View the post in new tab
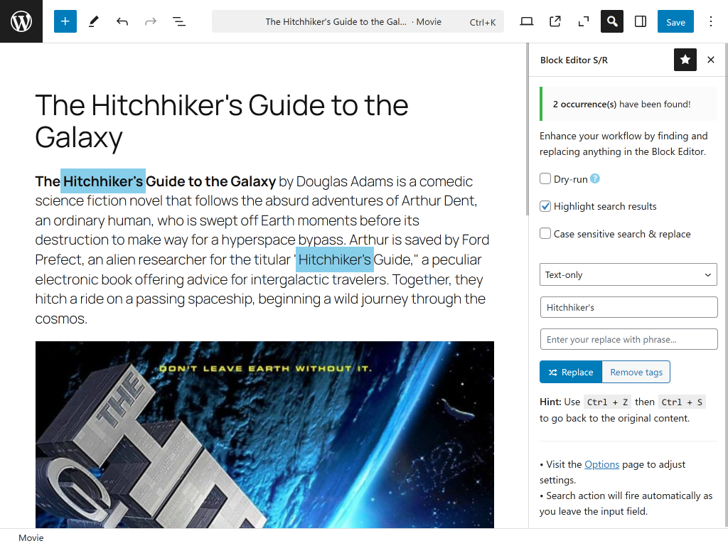The width and height of the screenshot is (728, 546). coord(555,21)
